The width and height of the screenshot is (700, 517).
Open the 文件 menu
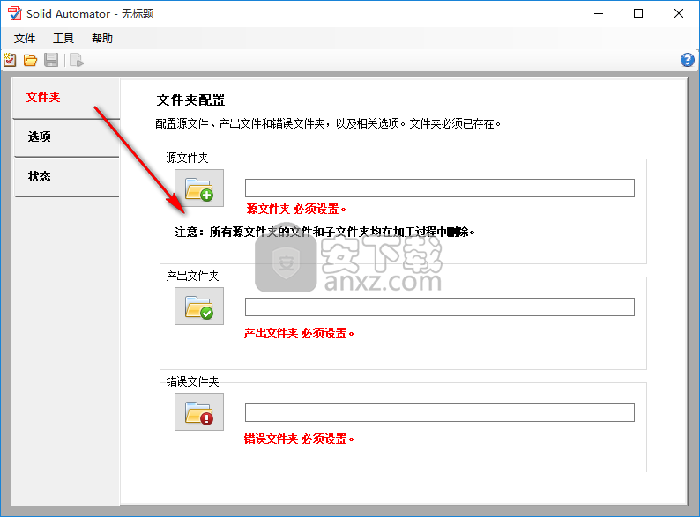25,39
